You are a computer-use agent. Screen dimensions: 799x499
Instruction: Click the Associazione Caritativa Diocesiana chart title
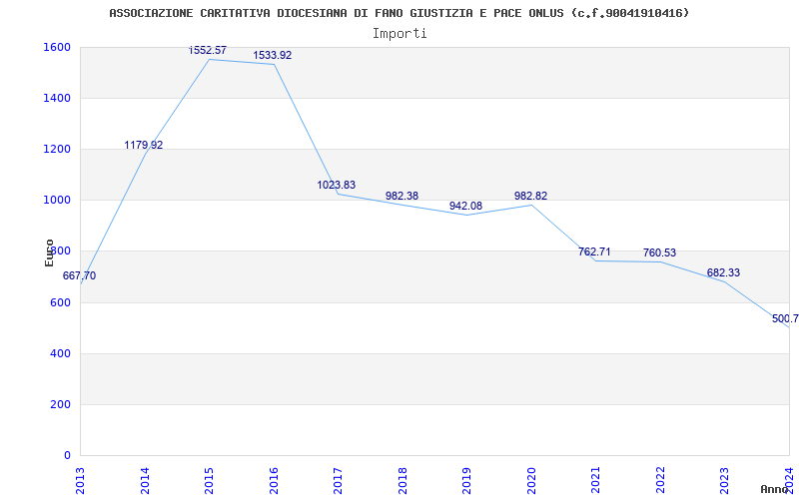click(399, 13)
